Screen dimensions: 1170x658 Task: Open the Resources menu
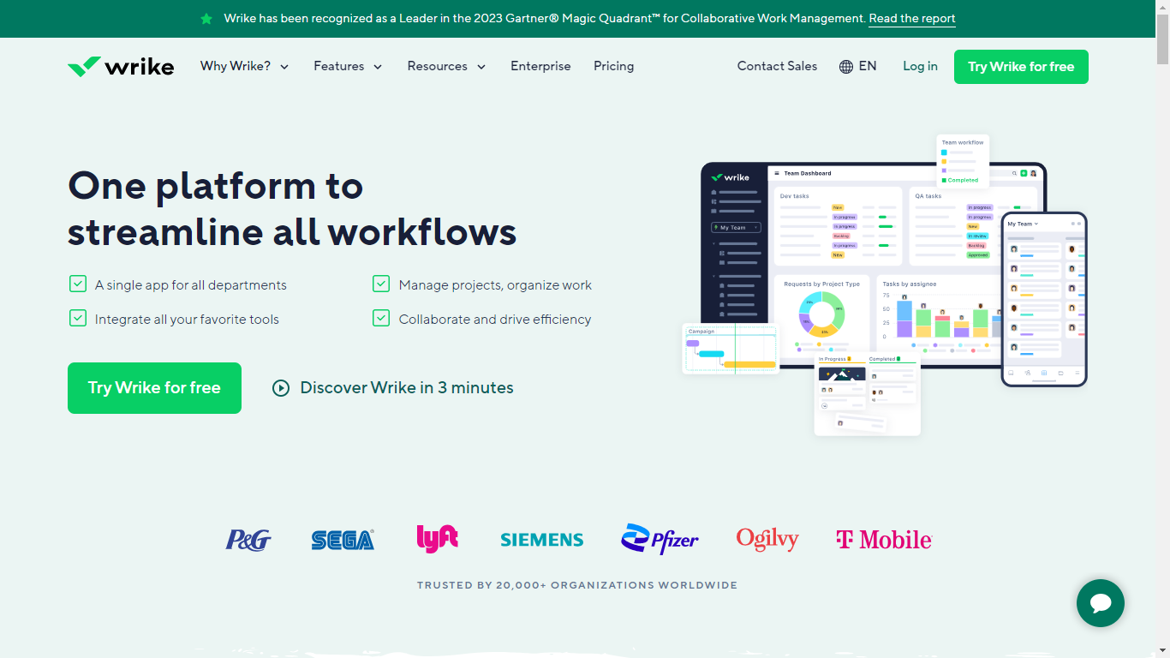[447, 66]
